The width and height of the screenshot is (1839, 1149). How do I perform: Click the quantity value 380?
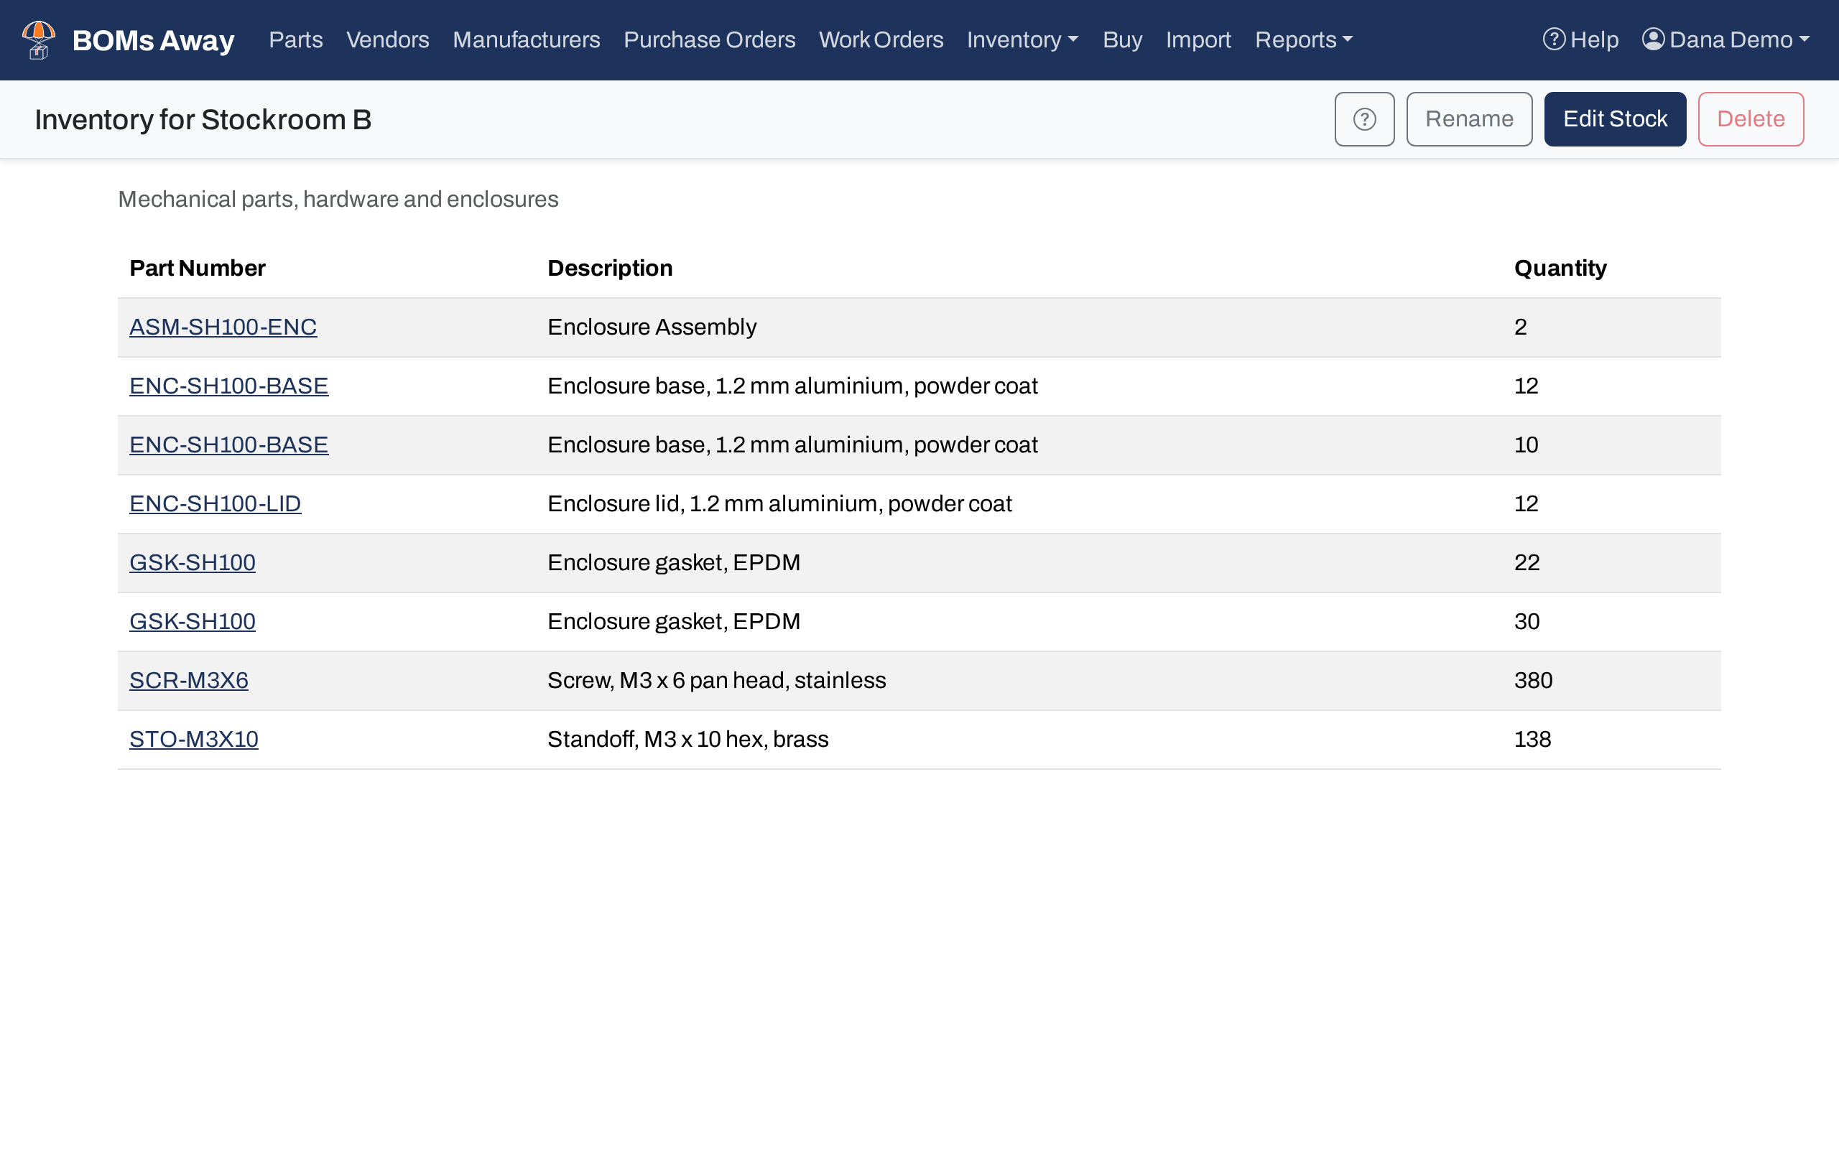1533,680
